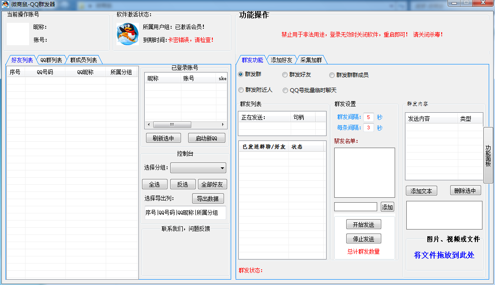495x285 pixels.
Task: Click the 添加 button beside the blacklist input
Action: (x=387, y=207)
